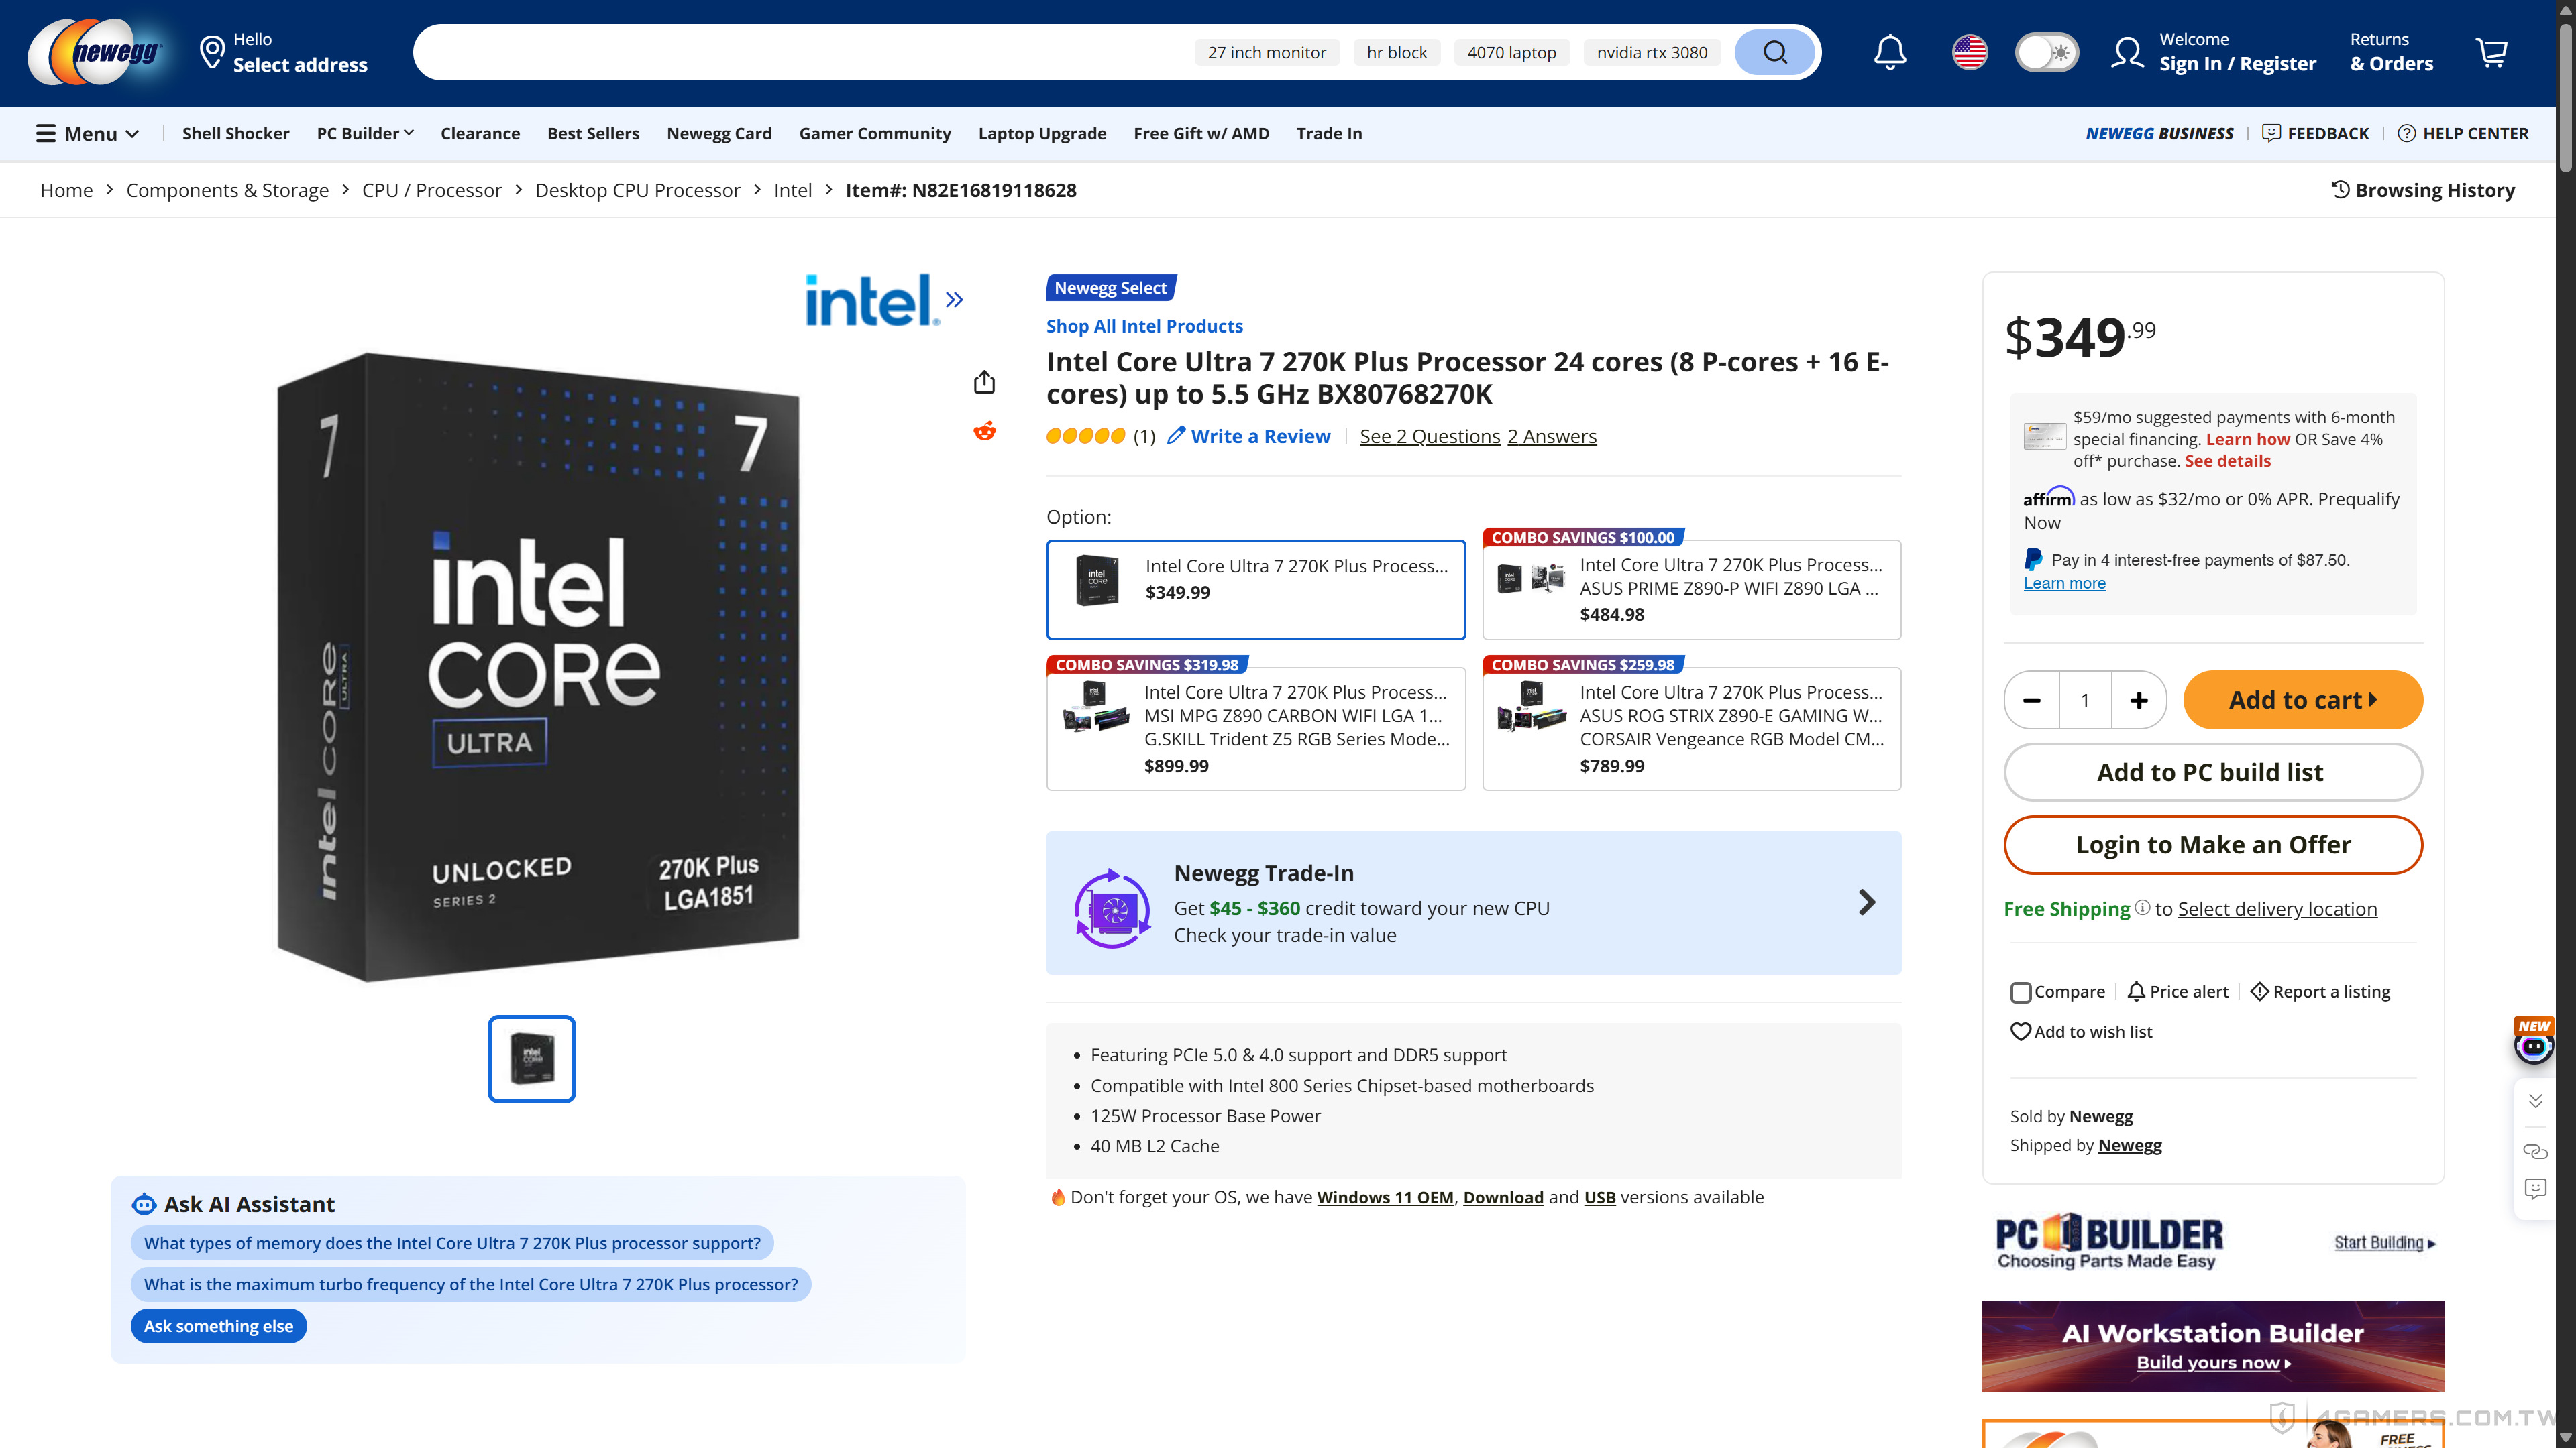The image size is (2576, 1448).
Task: Increase quantity with the plus stepper
Action: [x=2139, y=699]
